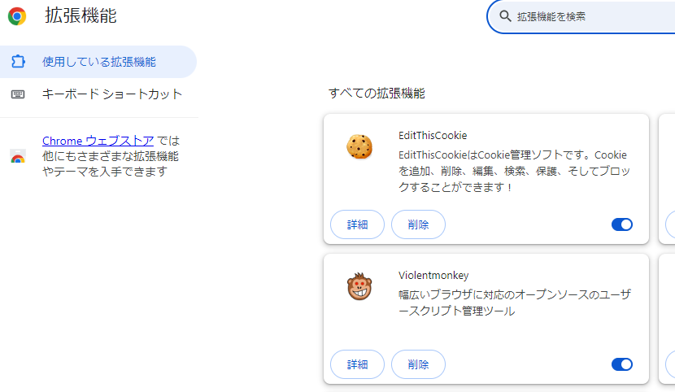Screen dimensions: 675x392
Task: Click the keyboard icon in the sidebar
Action: 18,94
